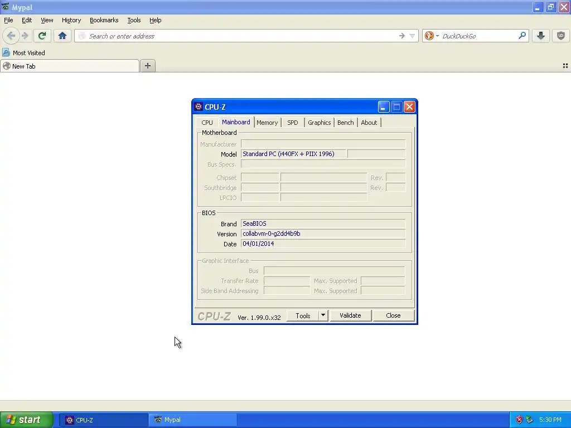
Task: Switch to the Bench tab
Action: [346, 123]
